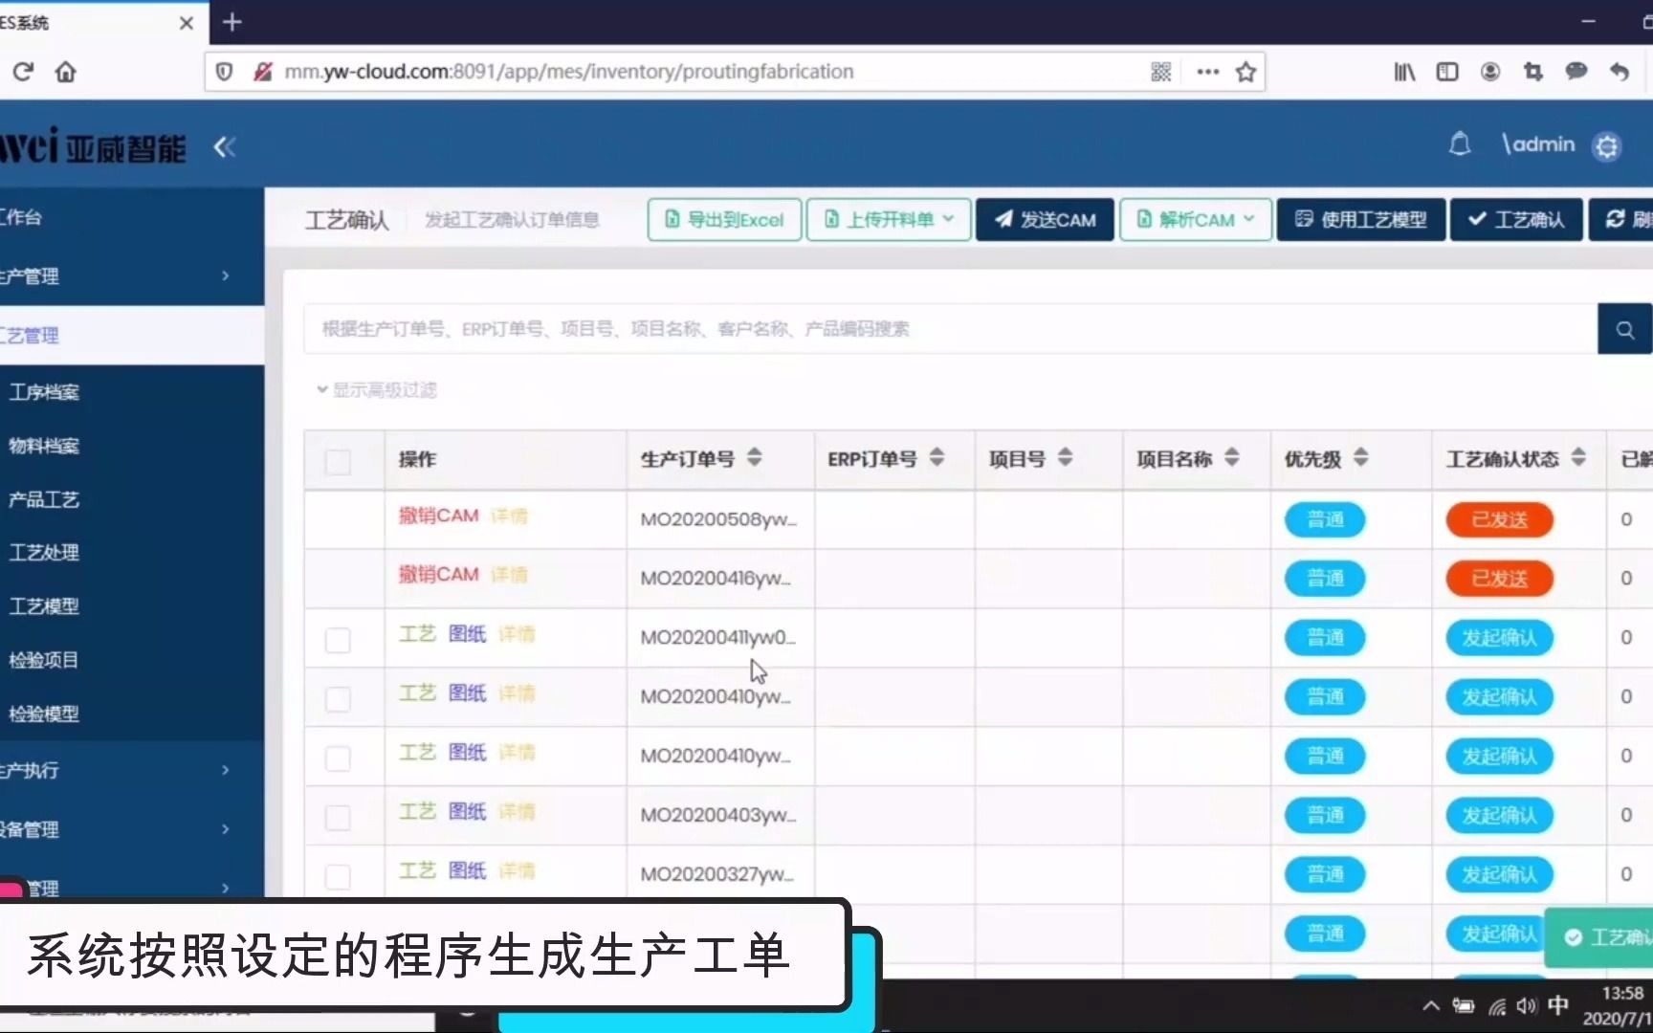This screenshot has height=1033, width=1653.
Task: Click 撤销CAM for MO20200416yw row
Action: point(438,575)
